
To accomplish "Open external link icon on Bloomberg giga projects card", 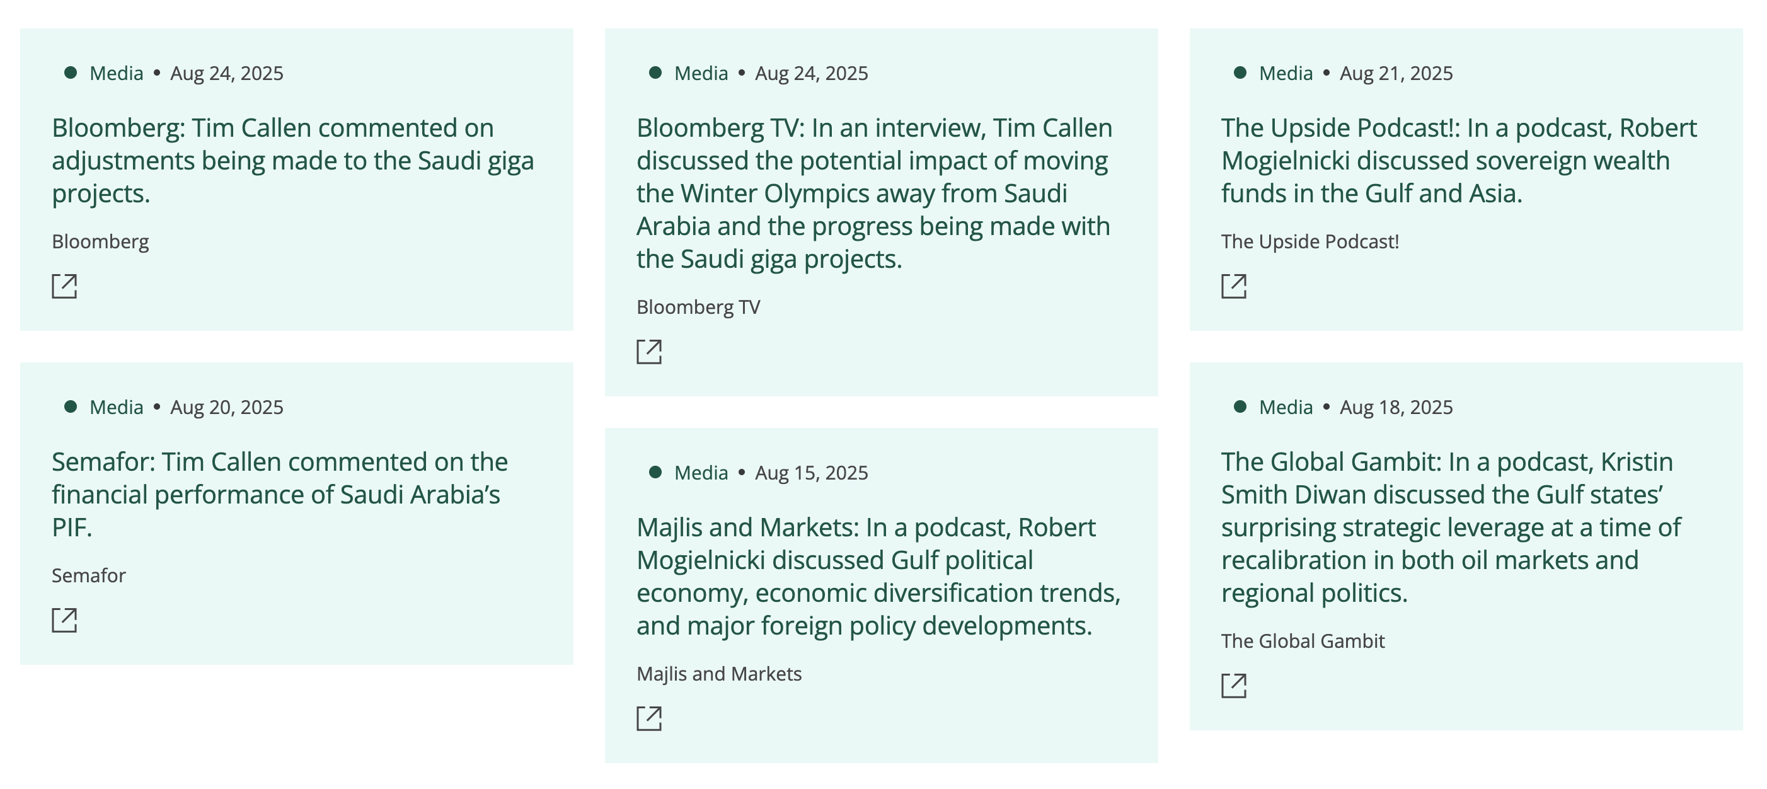I will (64, 286).
